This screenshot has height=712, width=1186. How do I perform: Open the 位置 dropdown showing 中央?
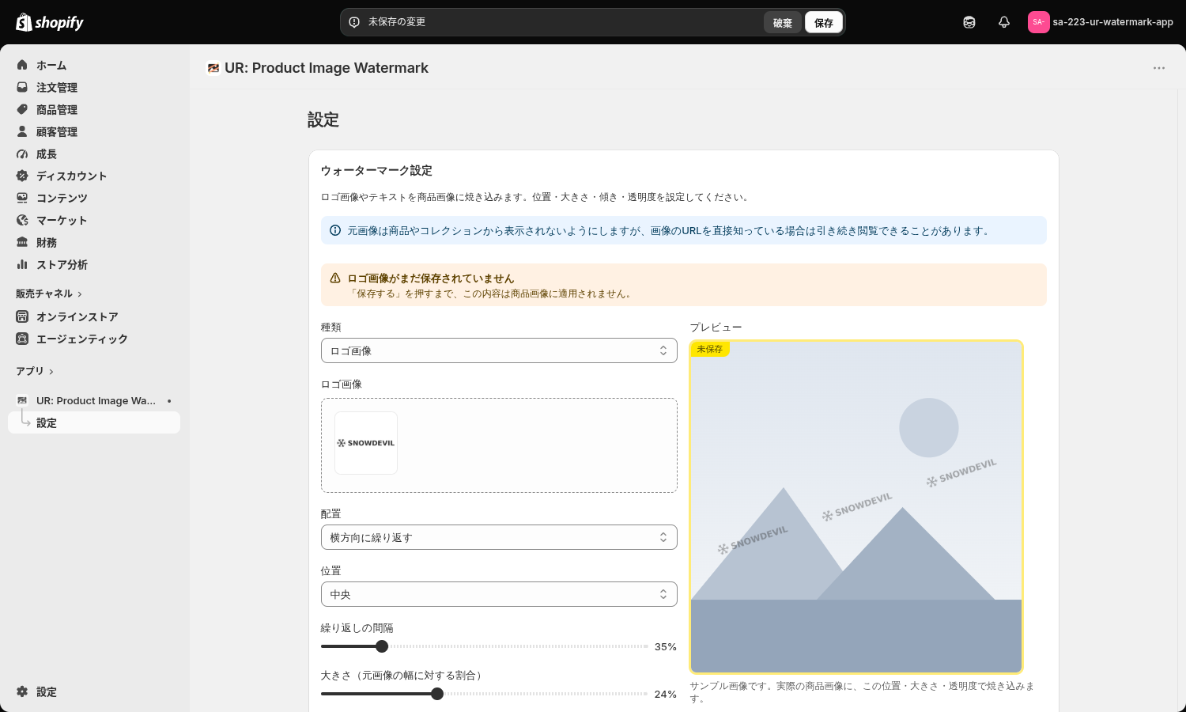point(499,594)
